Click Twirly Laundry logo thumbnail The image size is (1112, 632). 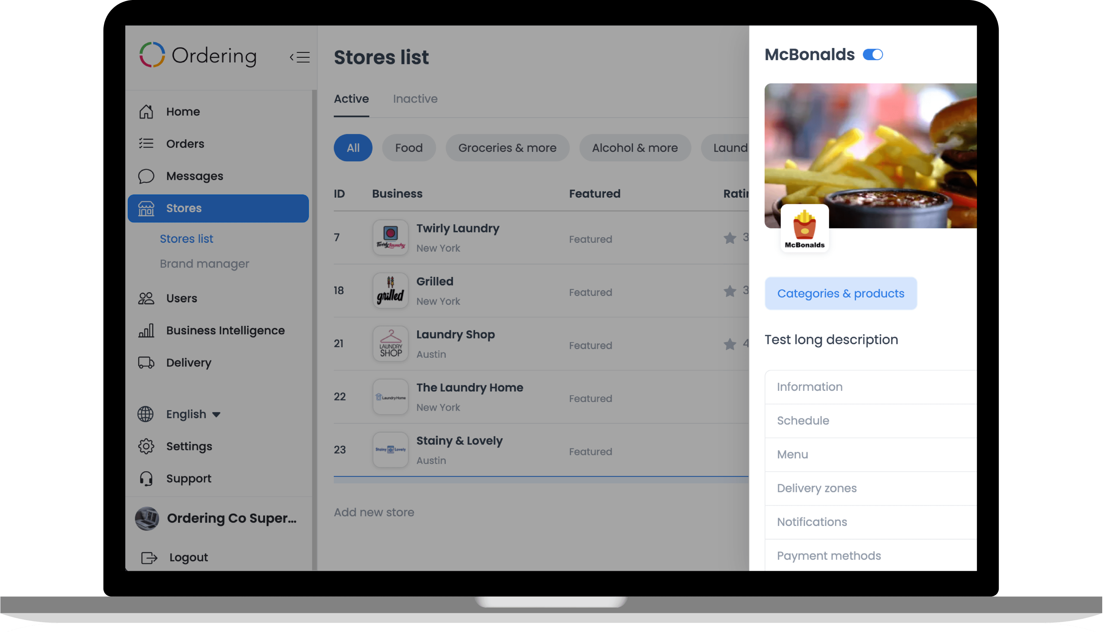(x=390, y=237)
